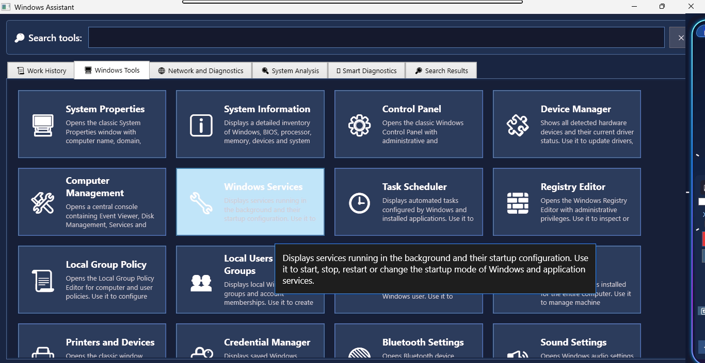This screenshot has width=705, height=363.
Task: Click Task Scheduler description text
Action: (x=428, y=210)
